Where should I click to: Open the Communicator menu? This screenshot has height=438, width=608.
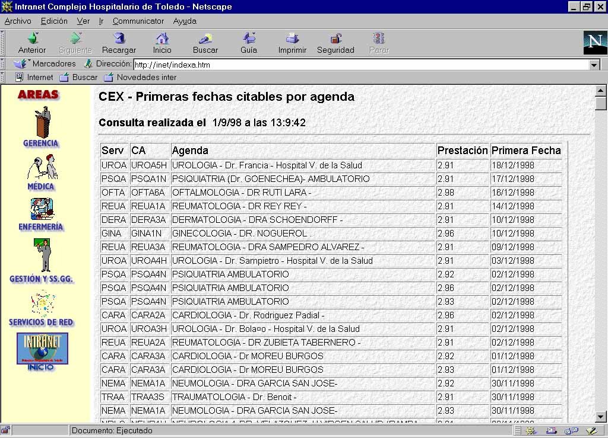coord(138,21)
